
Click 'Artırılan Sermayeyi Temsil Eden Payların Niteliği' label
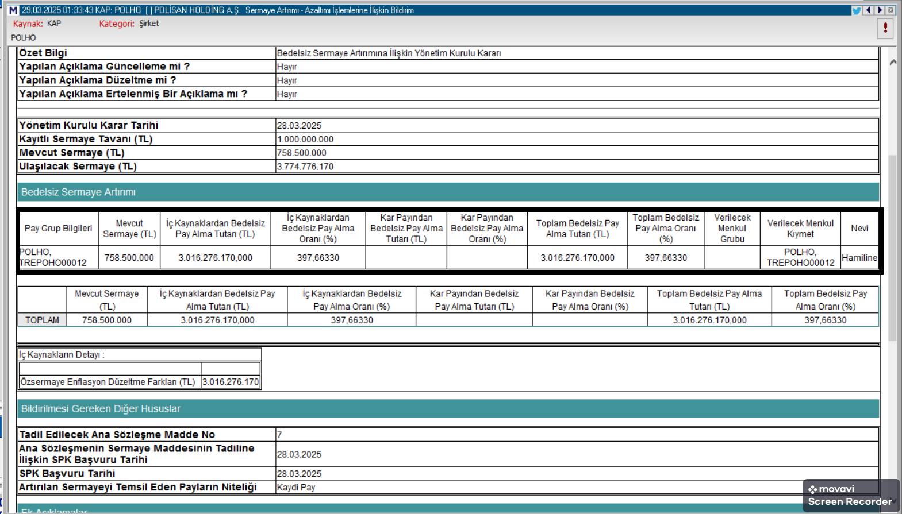point(138,487)
